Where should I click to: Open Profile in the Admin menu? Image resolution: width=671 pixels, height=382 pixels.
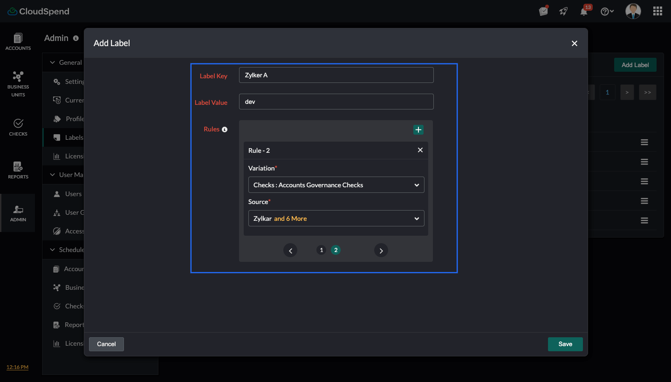(68, 119)
